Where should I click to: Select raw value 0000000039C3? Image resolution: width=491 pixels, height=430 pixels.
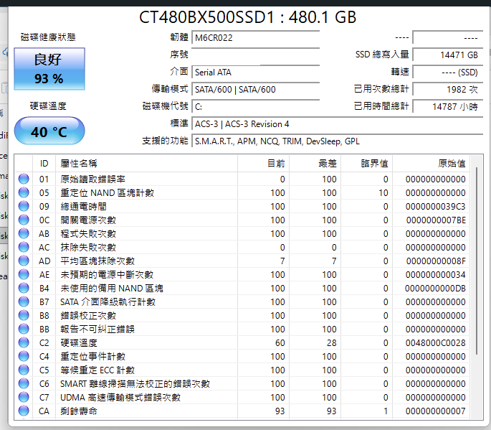[436, 207]
